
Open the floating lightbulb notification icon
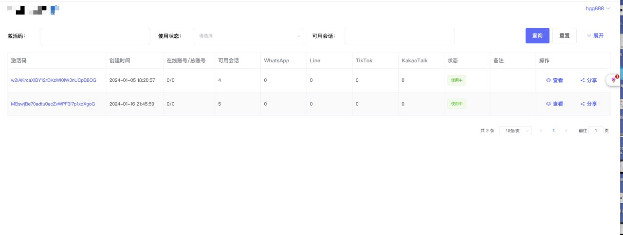coord(613,80)
